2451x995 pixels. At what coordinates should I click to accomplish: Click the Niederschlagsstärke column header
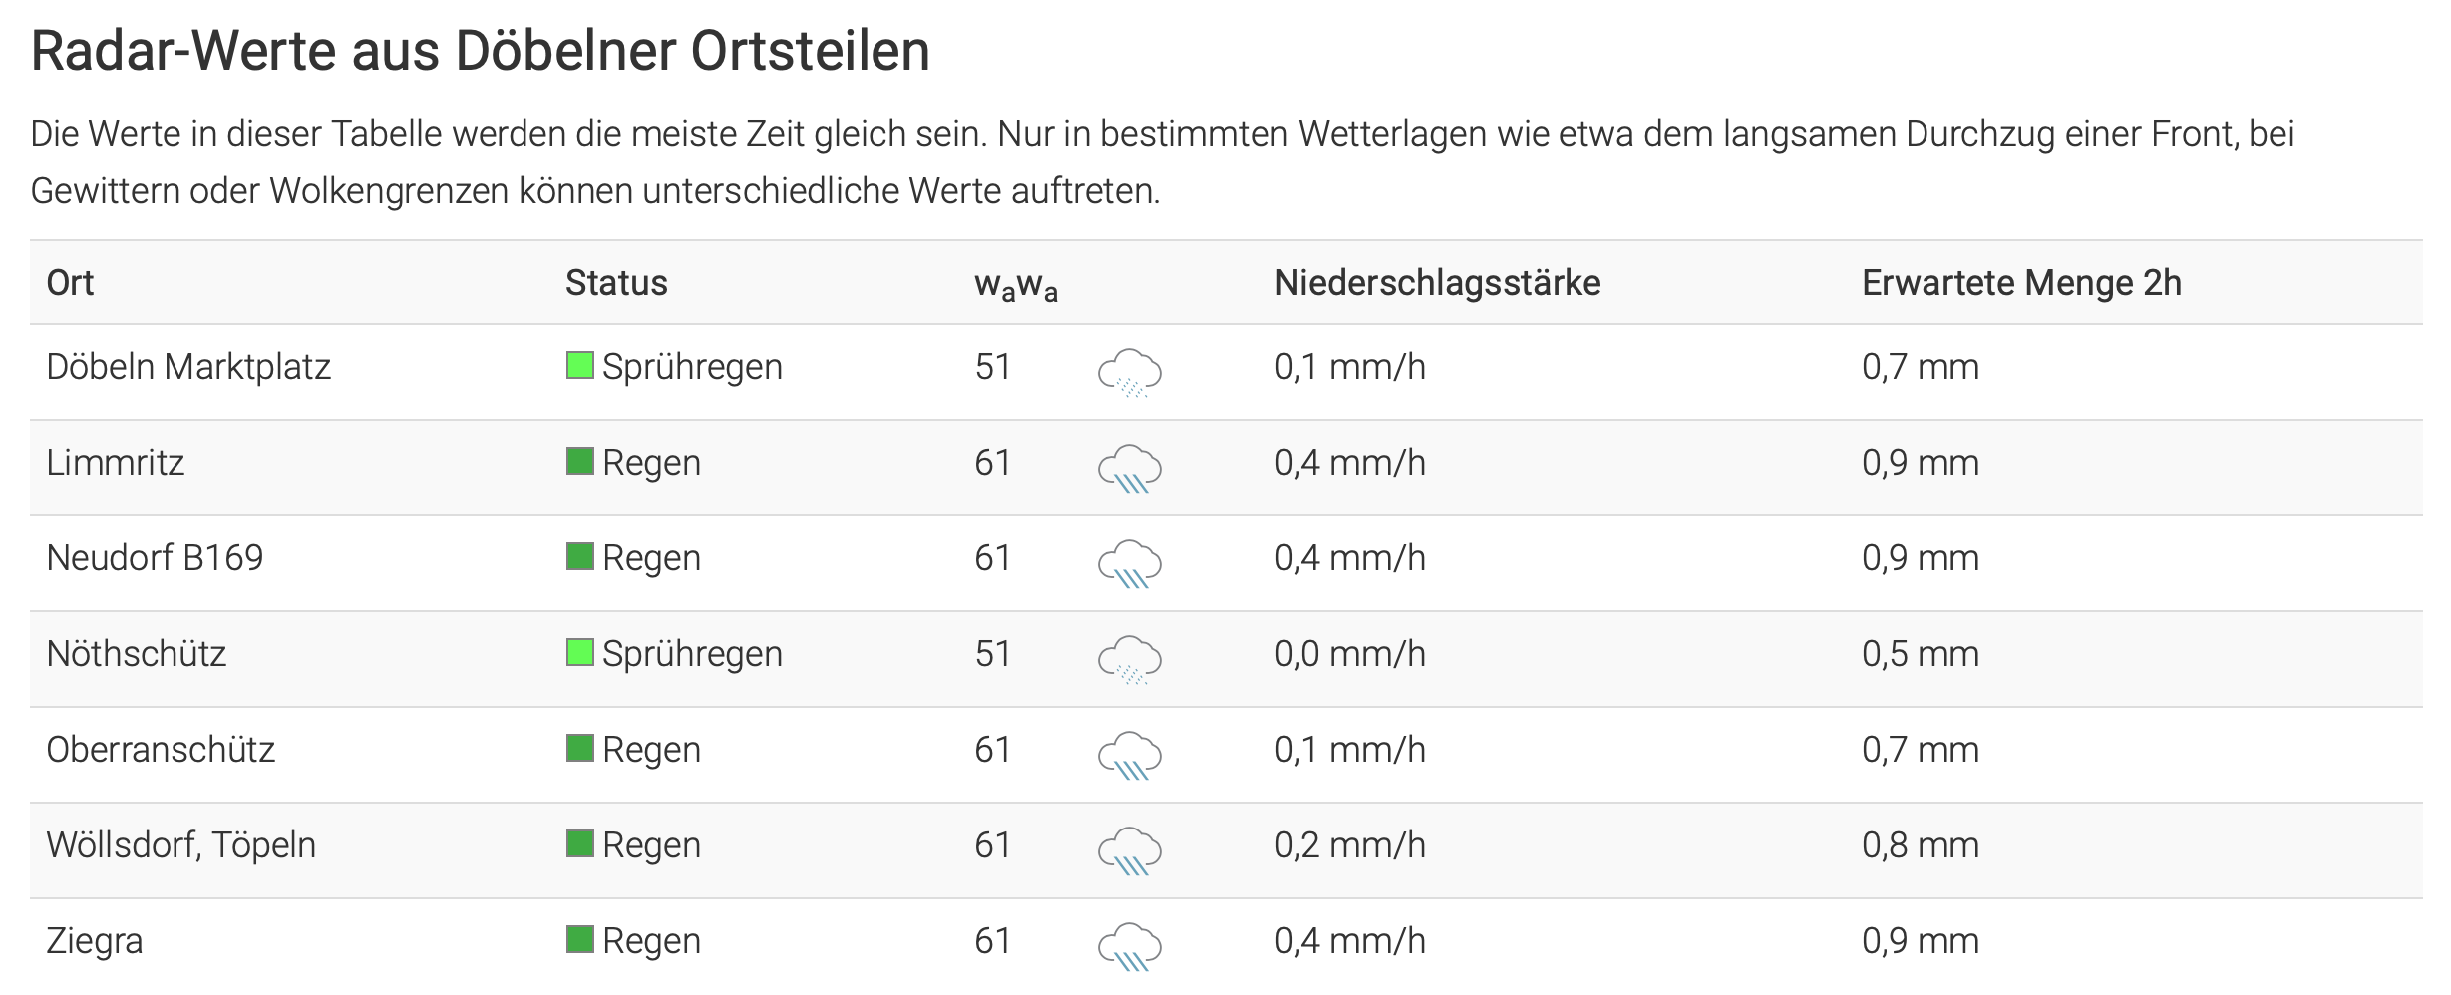click(1437, 283)
